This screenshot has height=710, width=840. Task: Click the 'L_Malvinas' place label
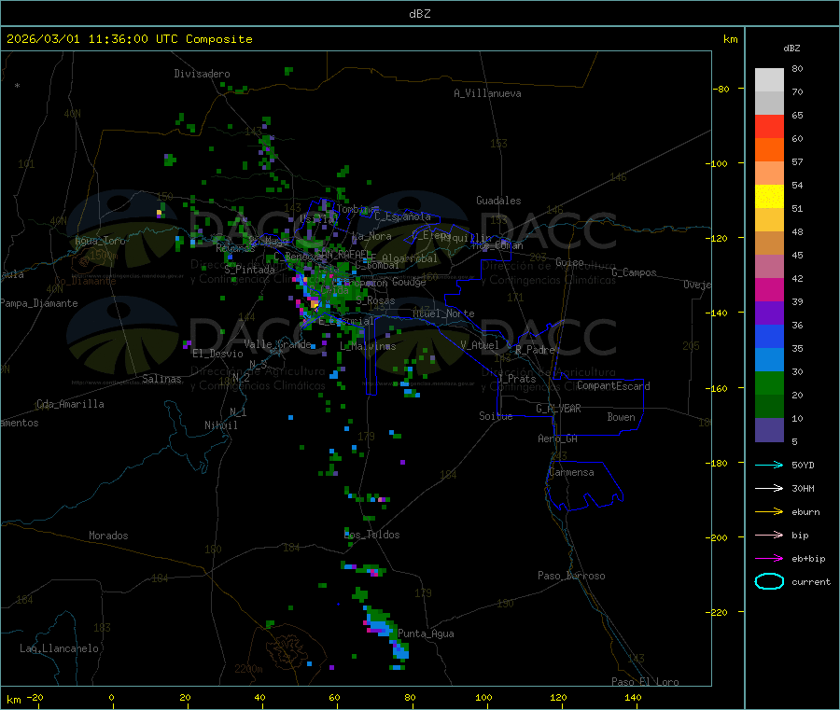tap(368, 346)
